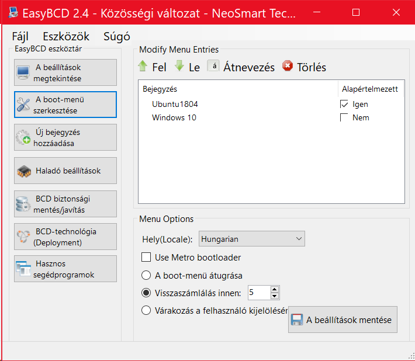
Task: Select the Windows 10 entry row
Action: point(271,117)
